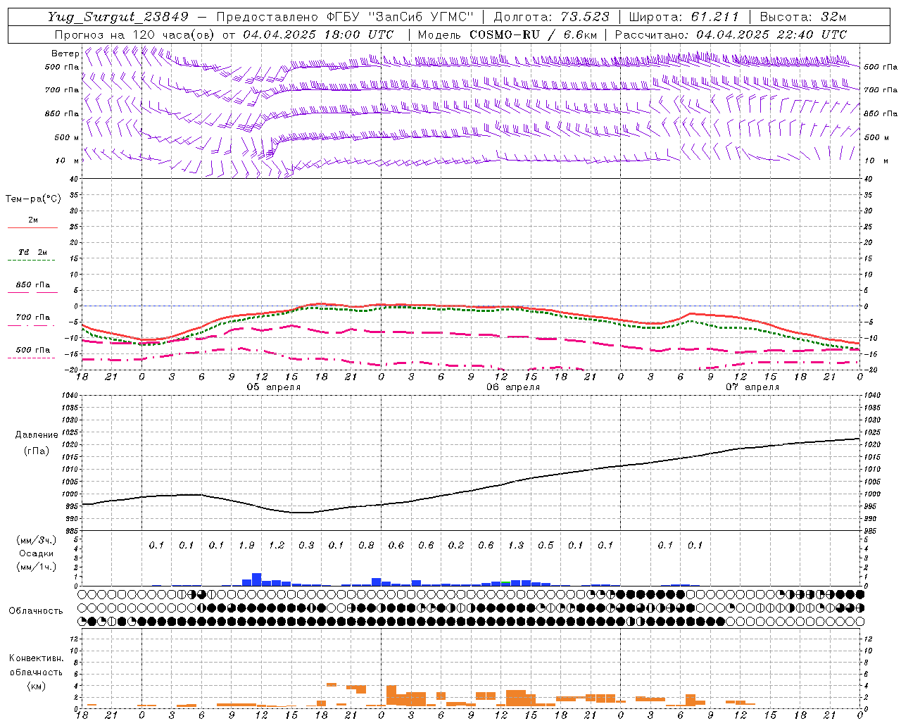Image resolution: width=901 pixels, height=721 pixels.
Task: Select the 'Высота: 32м' elevation text
Action: click(803, 17)
